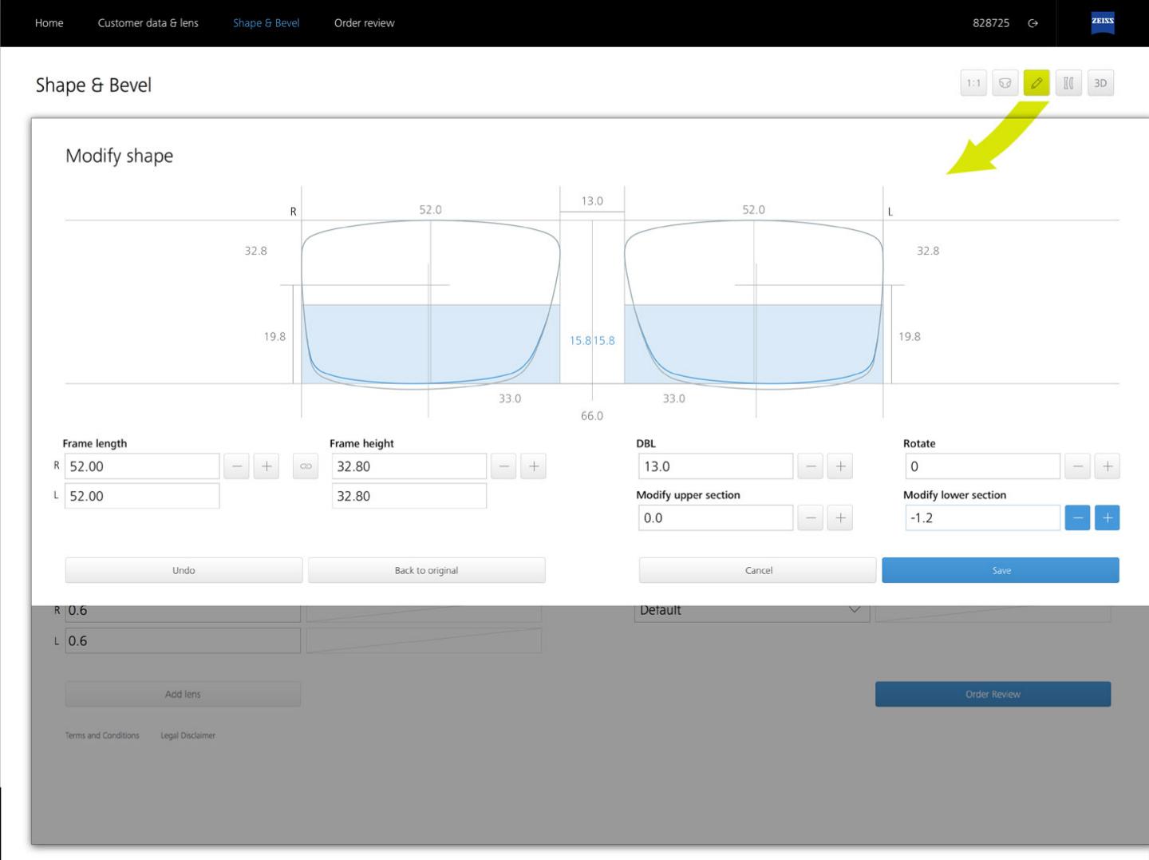Screen dimensions: 1149x860
Task: Save the modified shape
Action: 1001,570
